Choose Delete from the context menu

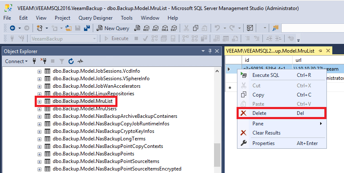pyautogui.click(x=259, y=113)
